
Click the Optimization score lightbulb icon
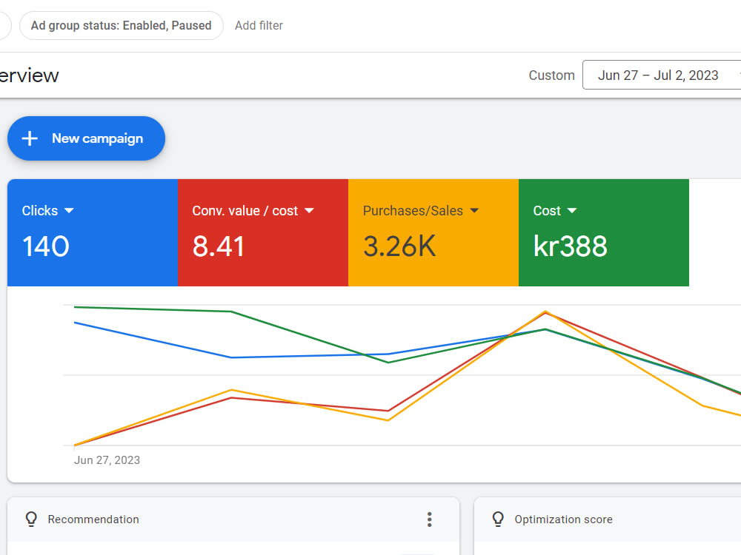[498, 519]
